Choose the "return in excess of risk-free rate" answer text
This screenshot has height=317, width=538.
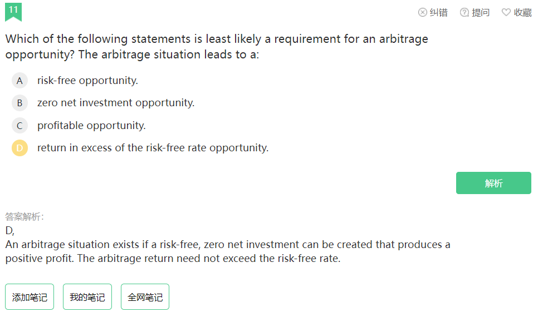point(153,148)
